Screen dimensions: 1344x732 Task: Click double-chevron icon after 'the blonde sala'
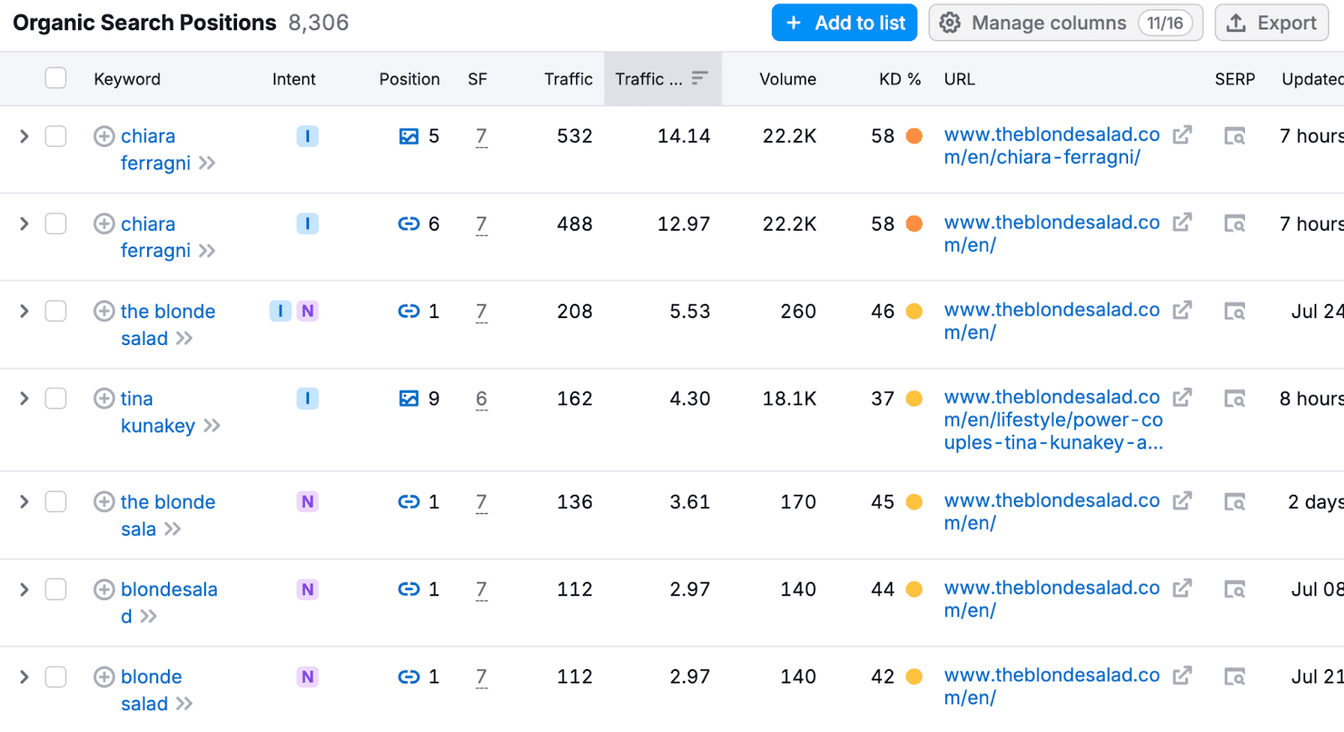[172, 529]
